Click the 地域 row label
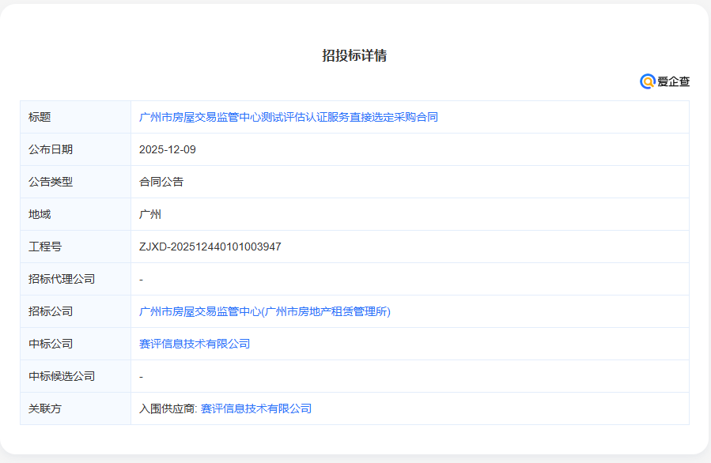 38,213
